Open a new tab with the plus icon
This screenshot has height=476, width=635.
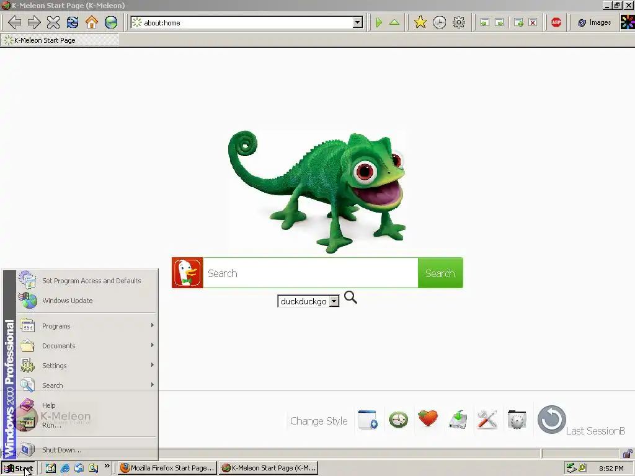[518, 23]
